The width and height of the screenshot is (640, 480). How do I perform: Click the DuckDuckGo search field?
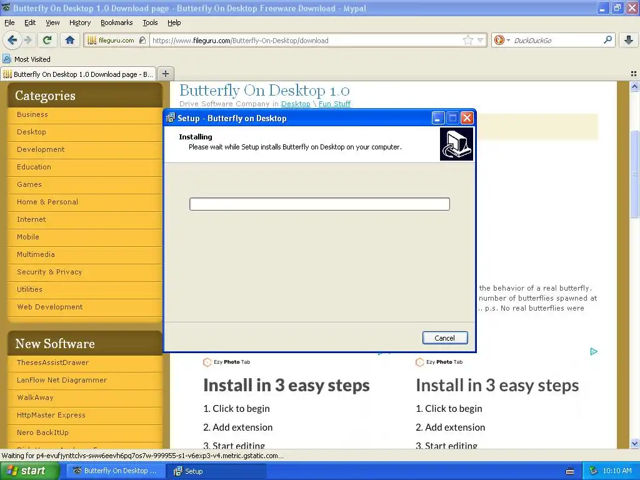(557, 40)
